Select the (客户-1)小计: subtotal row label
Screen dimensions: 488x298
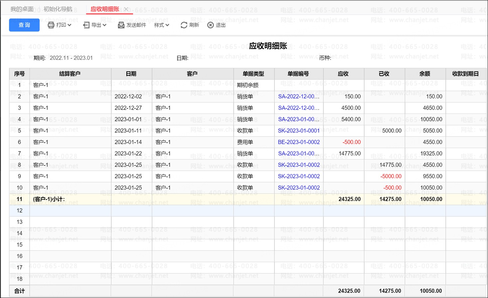(49, 199)
